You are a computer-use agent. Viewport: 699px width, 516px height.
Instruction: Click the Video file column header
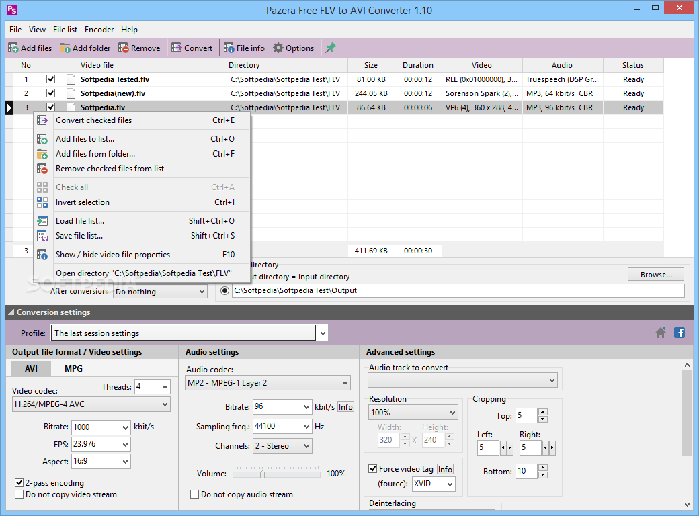tap(153, 65)
